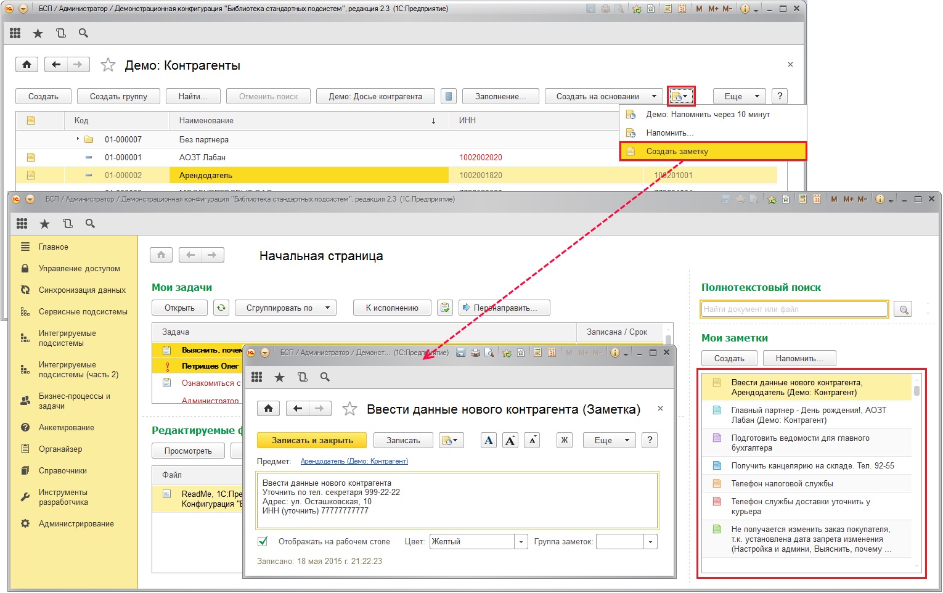
Task: Select Напомнить... menu entry
Action: point(713,133)
